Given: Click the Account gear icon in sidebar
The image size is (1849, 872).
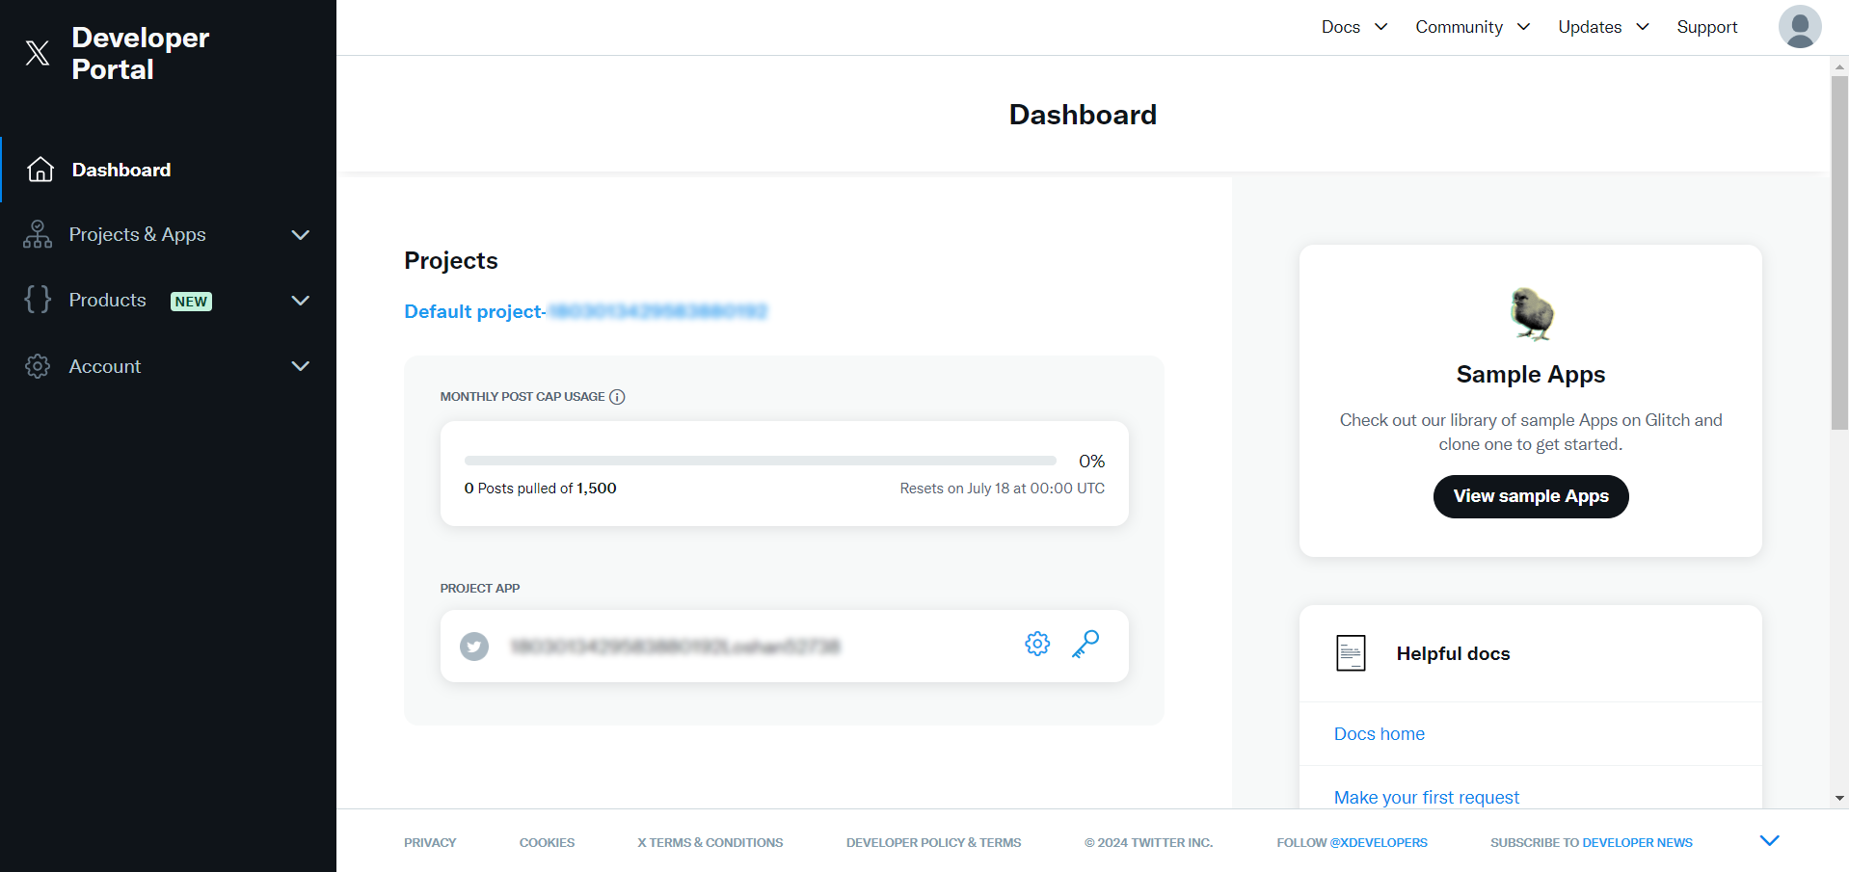Looking at the screenshot, I should coord(38,366).
